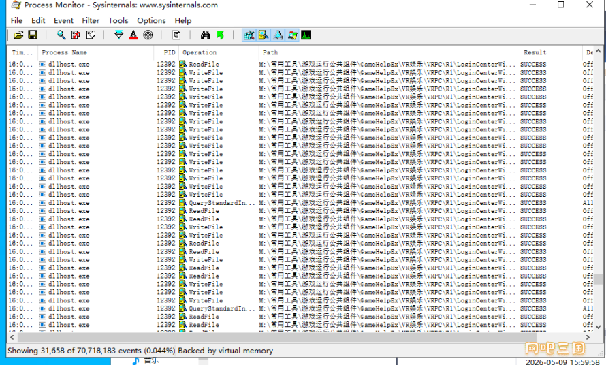Click the green Jump To Object arrow

(x=221, y=35)
